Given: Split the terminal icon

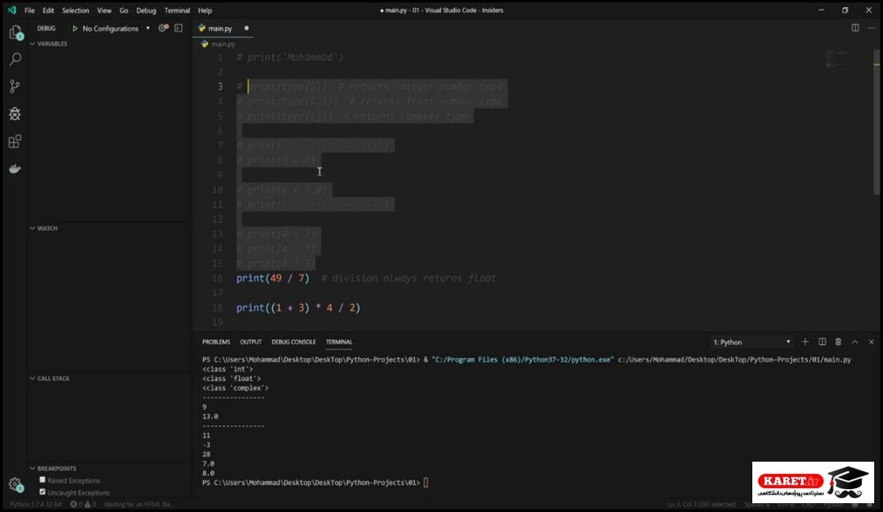Looking at the screenshot, I should [822, 342].
